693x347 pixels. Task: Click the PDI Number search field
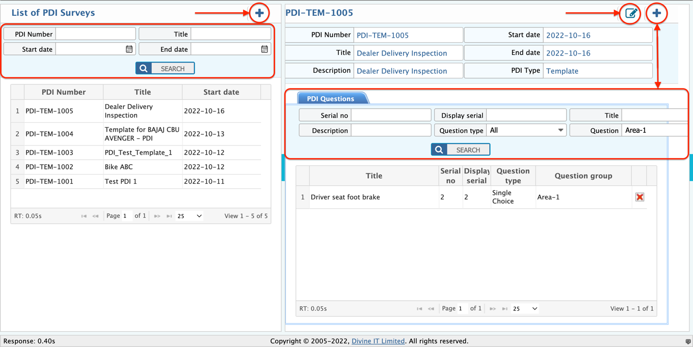(x=95, y=34)
